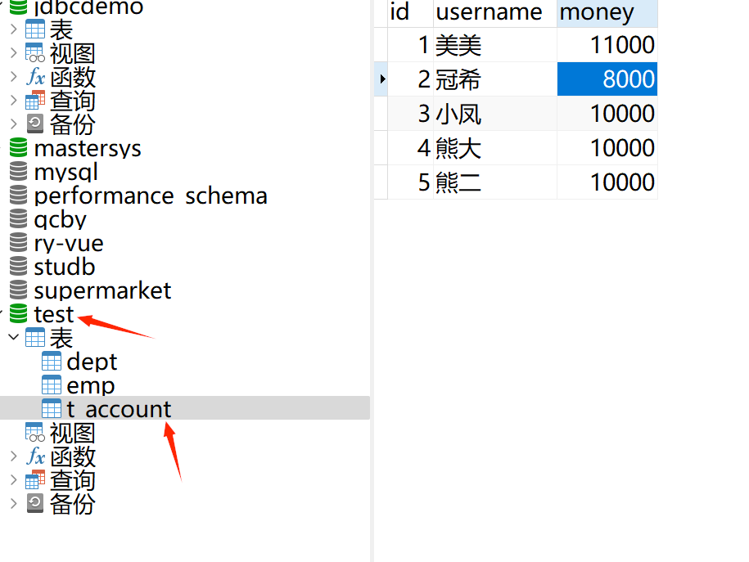Click the row selector for 冠希
Viewport: 749px width, 562px height.
point(380,79)
